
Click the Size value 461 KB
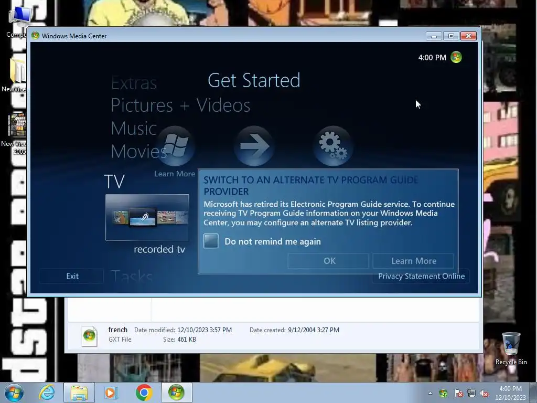point(187,340)
